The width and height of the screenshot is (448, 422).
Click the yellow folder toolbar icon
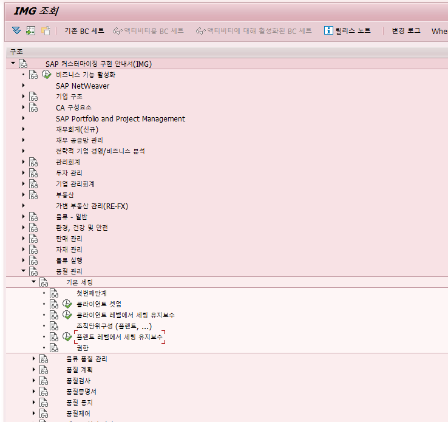pos(46,30)
